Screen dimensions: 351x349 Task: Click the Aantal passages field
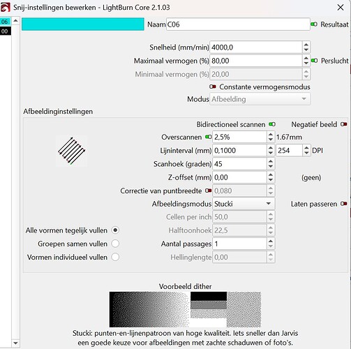point(239,244)
